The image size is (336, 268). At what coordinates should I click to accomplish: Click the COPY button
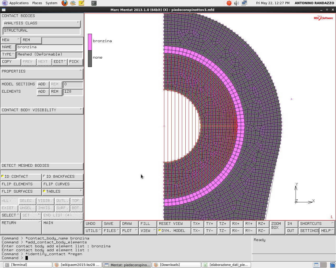[x=10, y=62]
